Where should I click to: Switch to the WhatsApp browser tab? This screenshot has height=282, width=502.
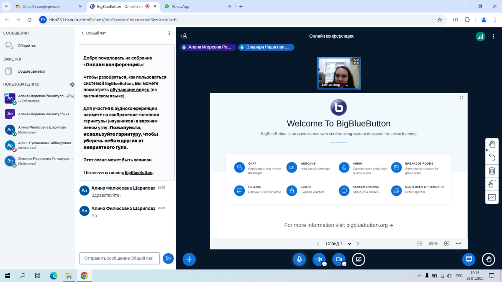(197, 6)
